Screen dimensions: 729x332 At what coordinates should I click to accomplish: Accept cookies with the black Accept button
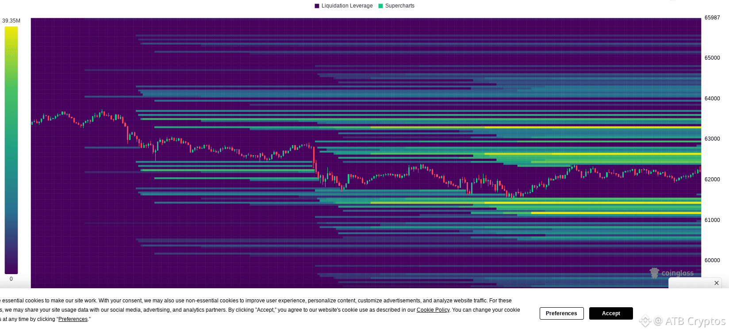[611, 313]
